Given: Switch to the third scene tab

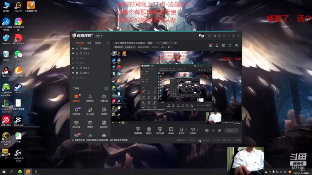Looking at the screenshot, I should pyautogui.click(x=98, y=43).
